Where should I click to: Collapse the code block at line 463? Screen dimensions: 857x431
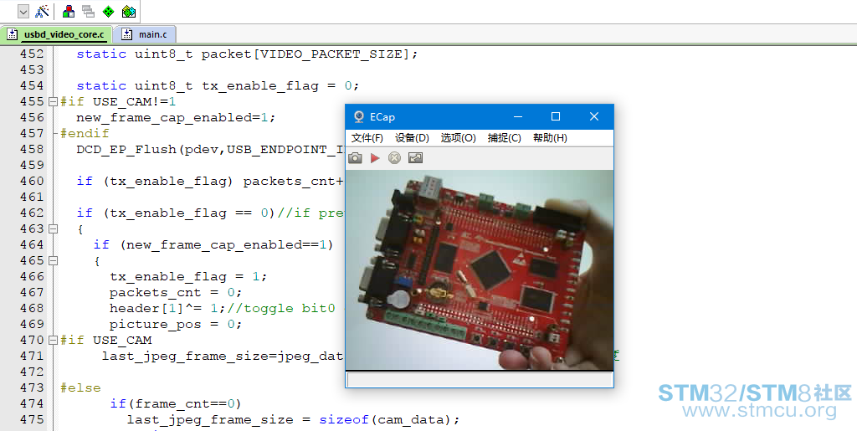(54, 228)
